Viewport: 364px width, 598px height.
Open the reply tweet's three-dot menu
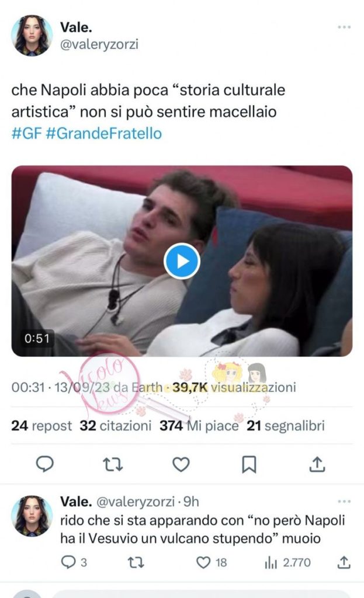[x=344, y=501]
